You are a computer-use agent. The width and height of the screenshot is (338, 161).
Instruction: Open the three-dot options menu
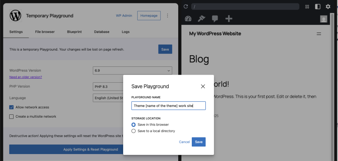click(x=167, y=16)
